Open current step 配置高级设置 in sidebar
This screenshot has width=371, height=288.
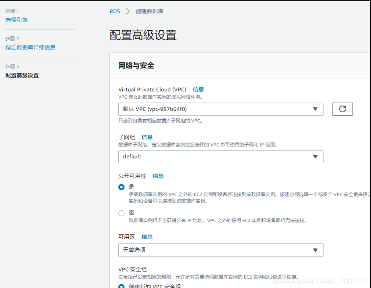tap(22, 75)
